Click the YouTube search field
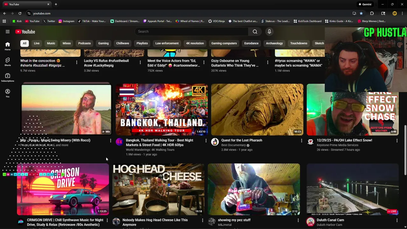The height and width of the screenshot is (229, 407). click(191, 31)
